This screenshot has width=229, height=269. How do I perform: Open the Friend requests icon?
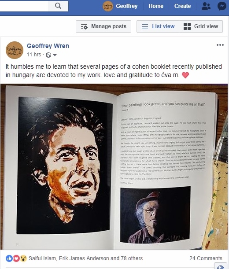click(x=206, y=6)
